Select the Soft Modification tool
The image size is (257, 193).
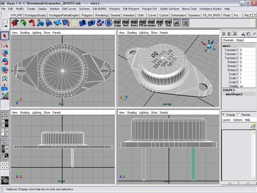point(5,87)
